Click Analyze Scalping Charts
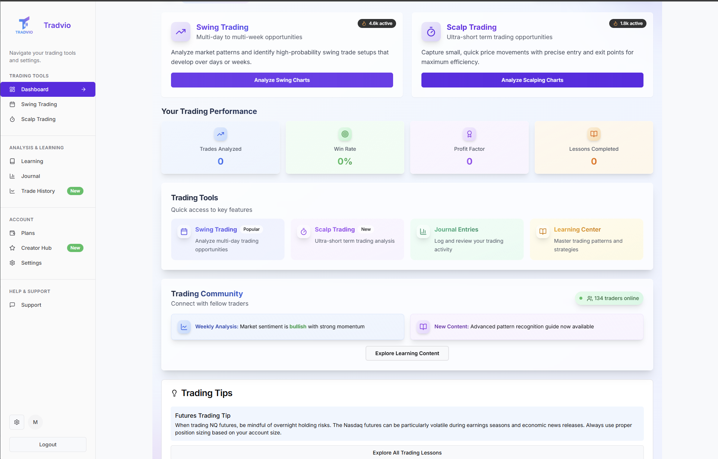Image resolution: width=718 pixels, height=459 pixels. coord(532,80)
